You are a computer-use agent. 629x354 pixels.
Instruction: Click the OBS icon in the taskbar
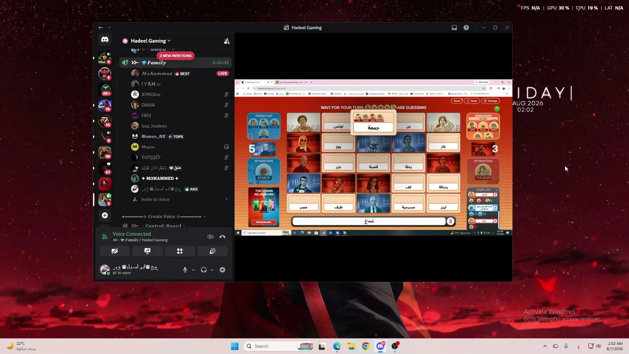click(395, 346)
